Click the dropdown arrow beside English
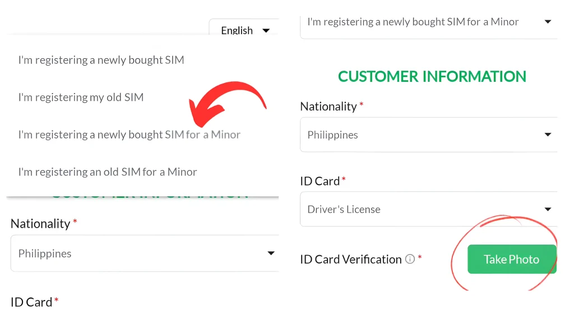574x323 pixels. point(266,30)
